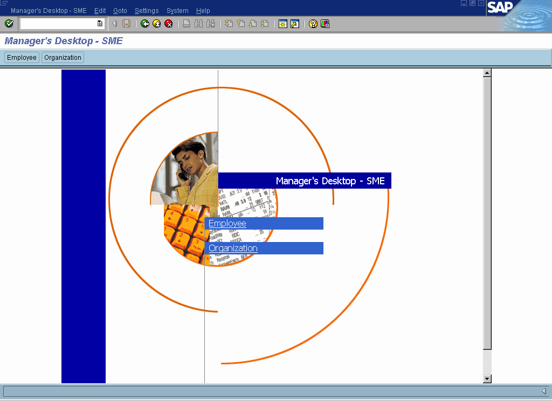This screenshot has width=552, height=401.
Task: Open the command field history dropdown
Action: [100, 24]
